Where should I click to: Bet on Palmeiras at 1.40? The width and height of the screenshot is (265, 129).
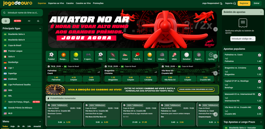[56, 79]
